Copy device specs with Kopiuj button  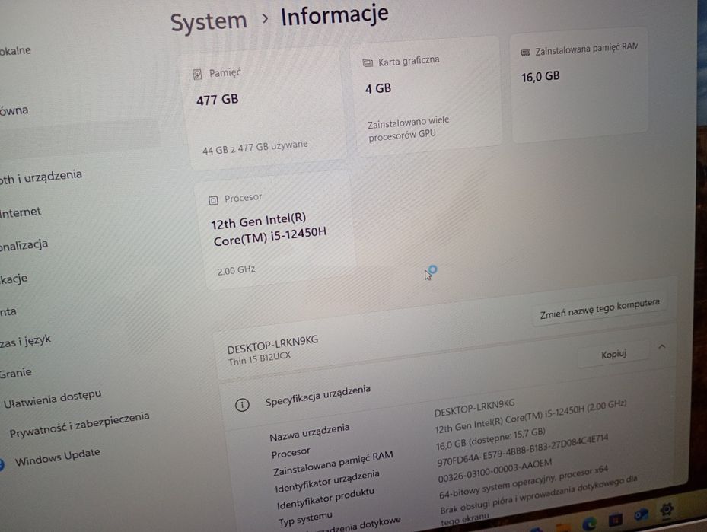click(613, 355)
